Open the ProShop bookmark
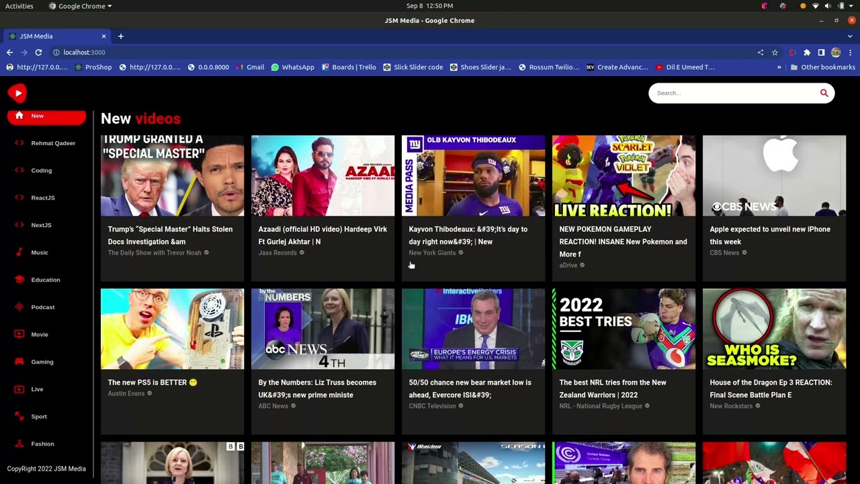 93,67
